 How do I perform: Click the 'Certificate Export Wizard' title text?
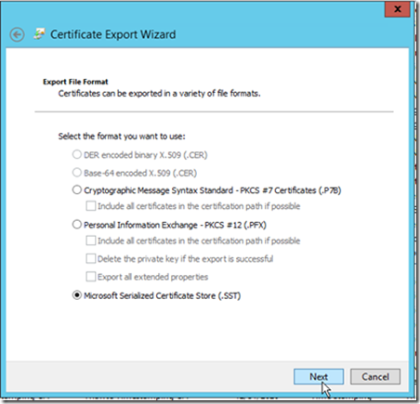(x=113, y=34)
